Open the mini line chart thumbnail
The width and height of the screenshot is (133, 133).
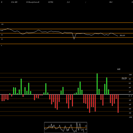click(66, 127)
